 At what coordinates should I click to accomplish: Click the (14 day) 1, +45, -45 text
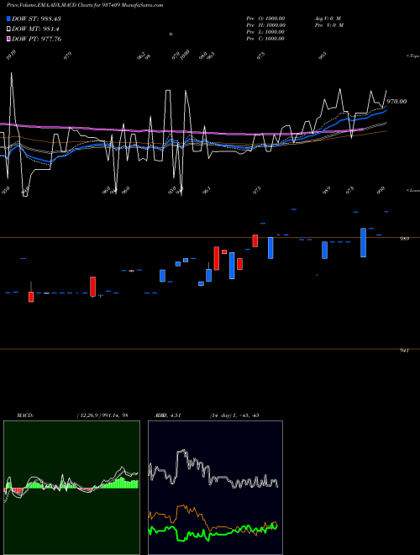[x=234, y=415]
